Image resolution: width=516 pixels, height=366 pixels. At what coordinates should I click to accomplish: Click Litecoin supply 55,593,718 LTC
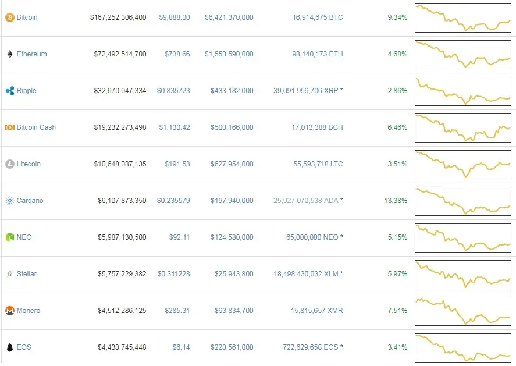[318, 164]
